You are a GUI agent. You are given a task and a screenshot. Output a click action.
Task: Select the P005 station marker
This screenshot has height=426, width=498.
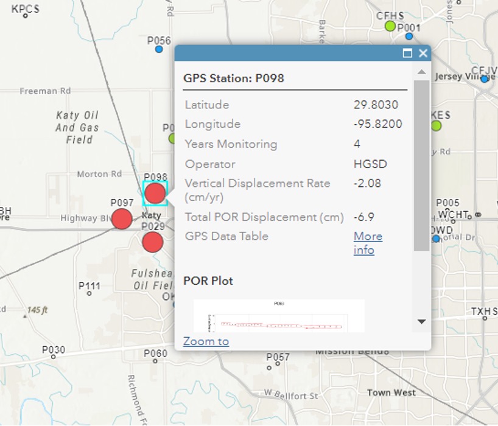(448, 211)
